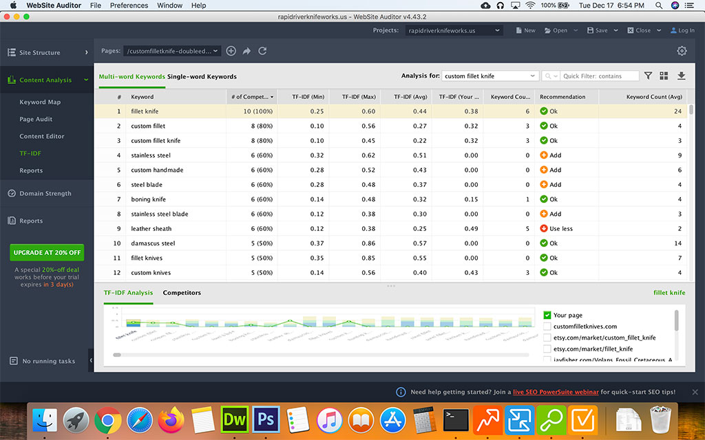The height and width of the screenshot is (440, 705).
Task: Switch to the Competitors tab
Action: click(x=182, y=292)
